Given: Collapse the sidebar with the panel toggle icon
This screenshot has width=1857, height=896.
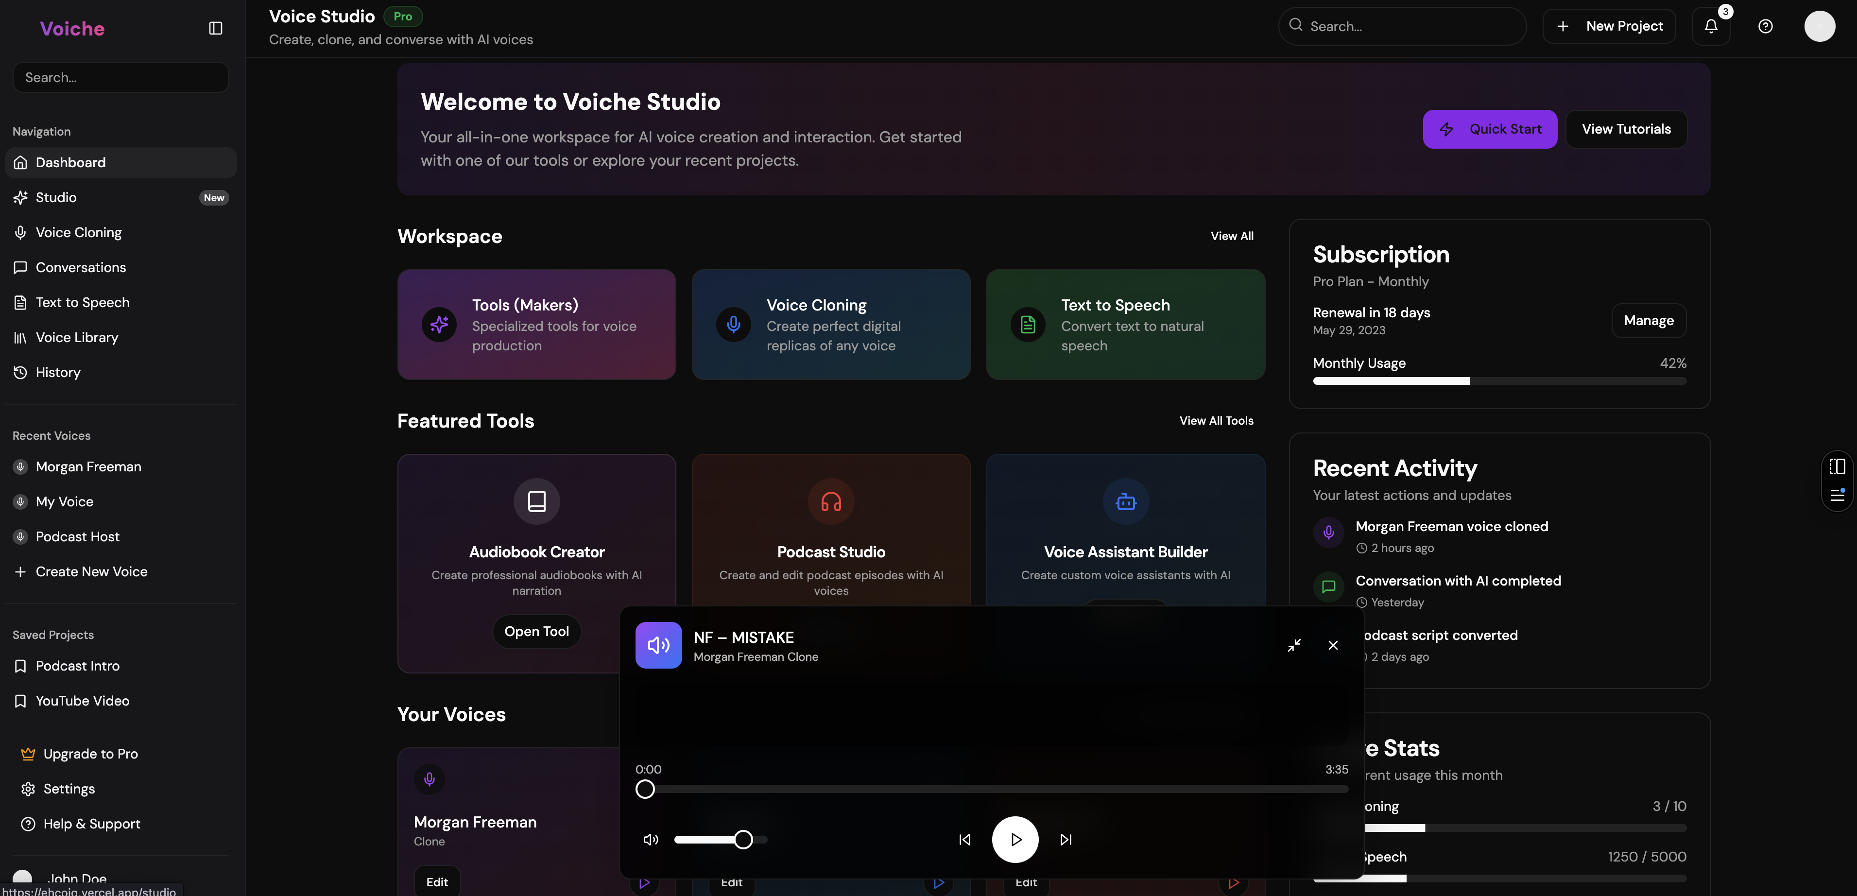Looking at the screenshot, I should 216,28.
